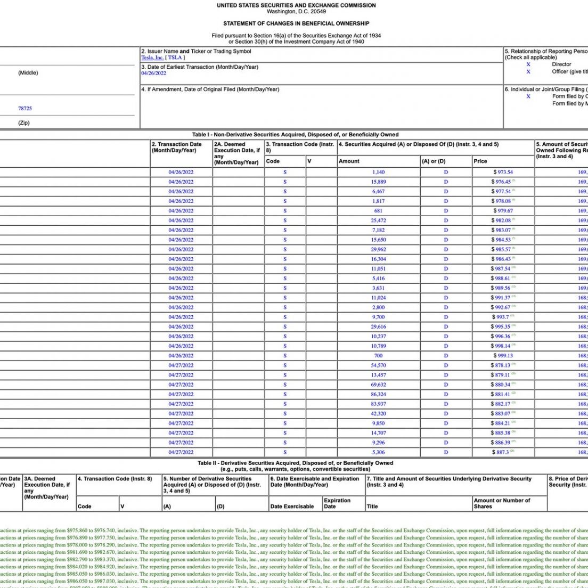588x588 pixels.
Task: Click the amount 5,306 cell
Action: [378, 453]
